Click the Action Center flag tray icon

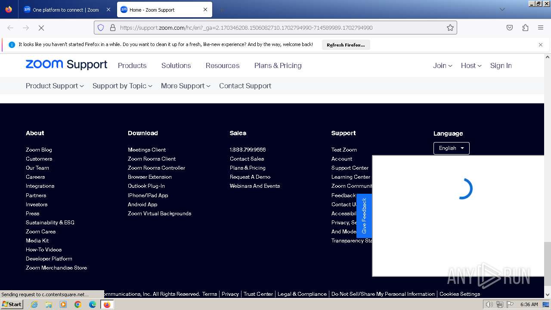tap(510, 304)
